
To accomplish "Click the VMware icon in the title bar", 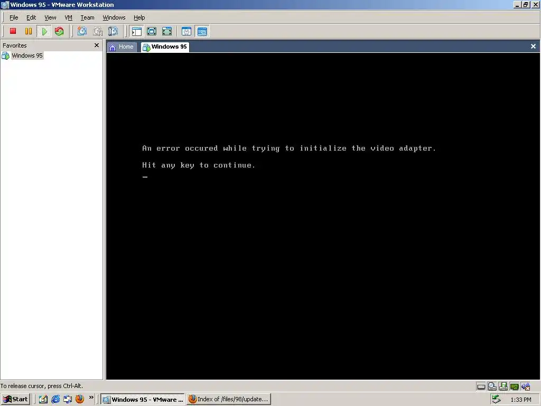I will (5, 5).
